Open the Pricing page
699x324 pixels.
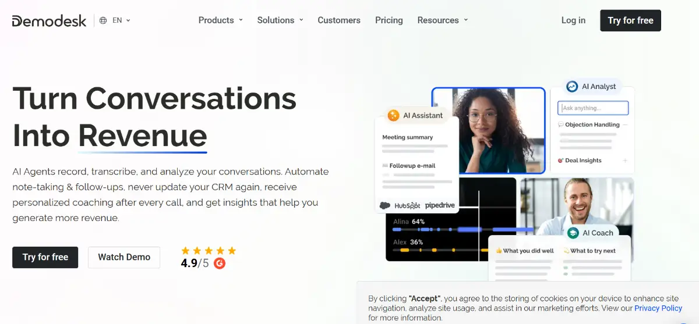[x=389, y=20]
